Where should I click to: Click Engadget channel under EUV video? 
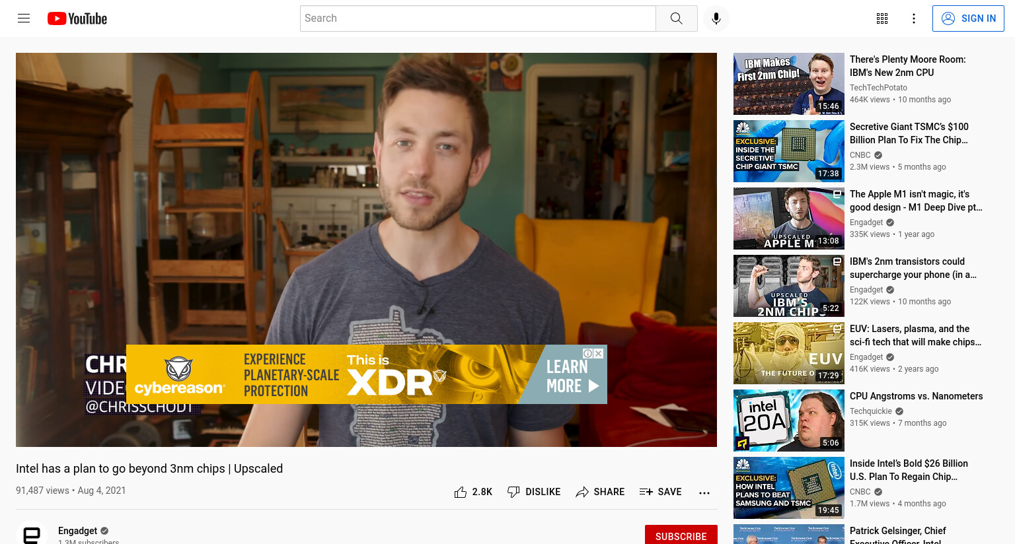[x=866, y=357]
